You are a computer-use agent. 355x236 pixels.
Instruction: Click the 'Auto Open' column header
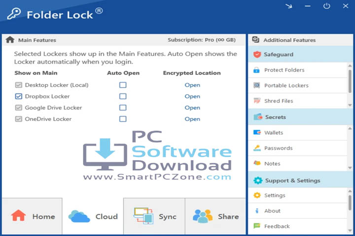(123, 73)
